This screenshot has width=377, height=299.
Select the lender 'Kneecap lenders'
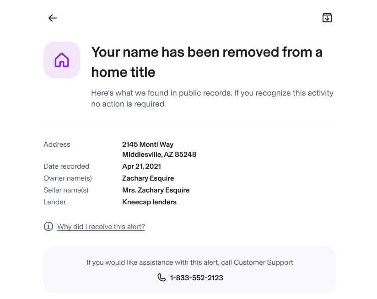click(x=149, y=202)
